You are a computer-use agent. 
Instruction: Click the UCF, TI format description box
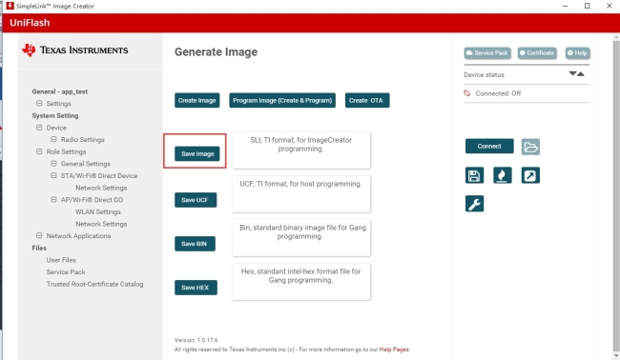301,194
